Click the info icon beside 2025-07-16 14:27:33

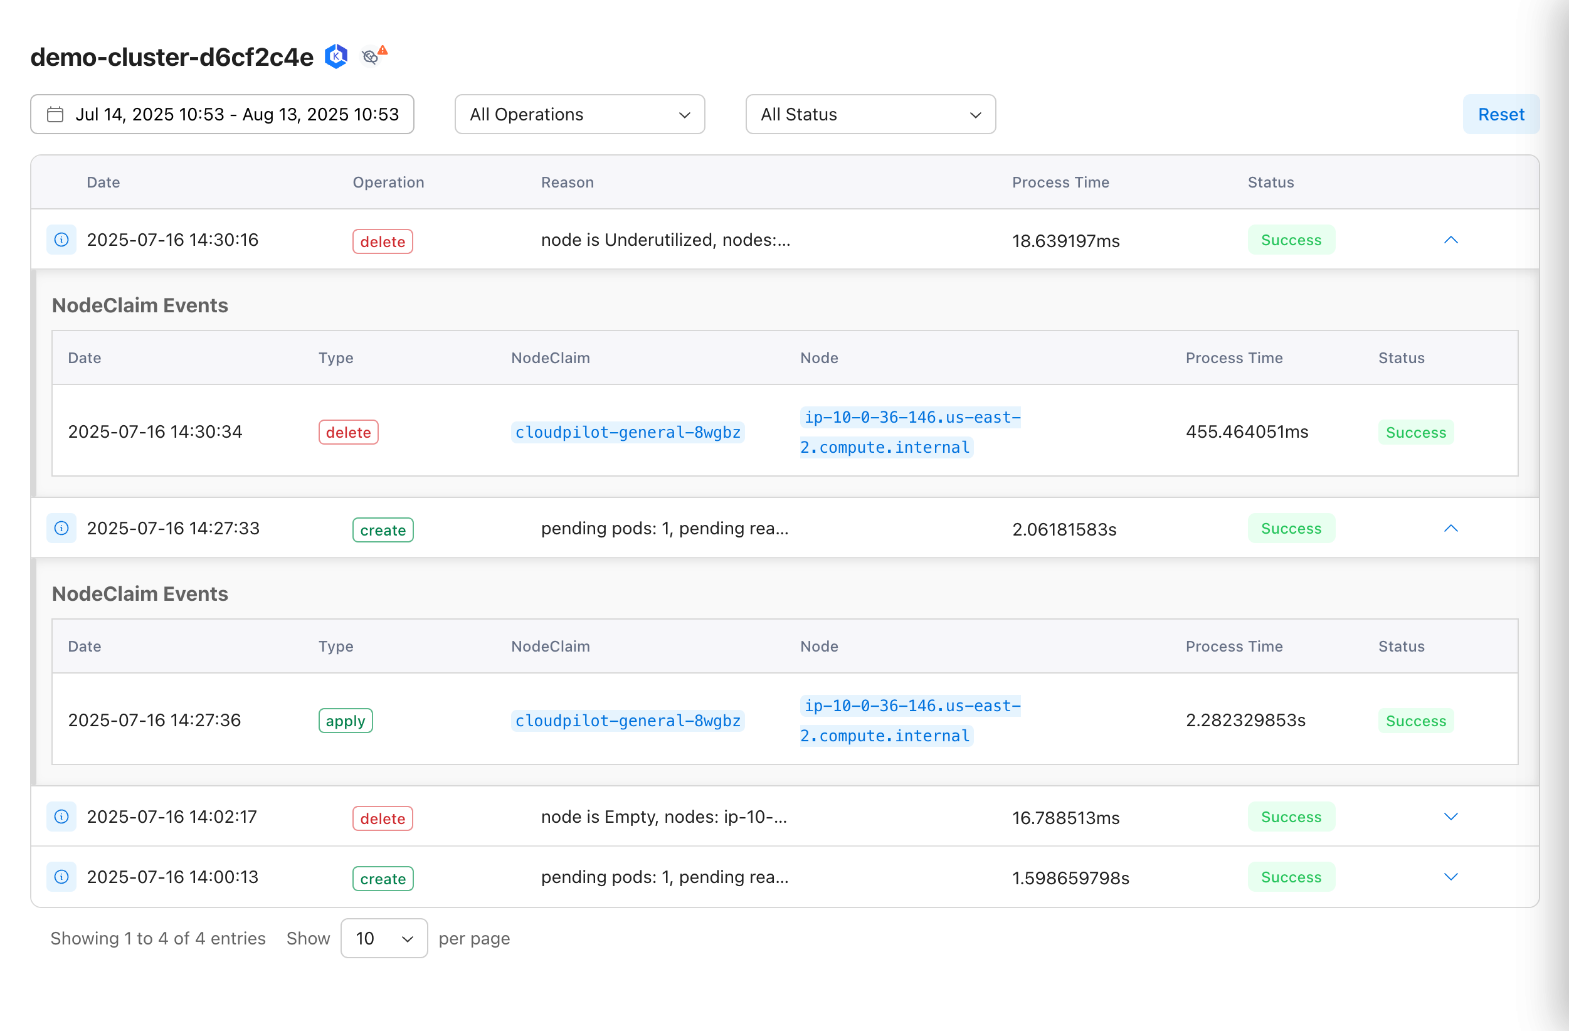61,527
